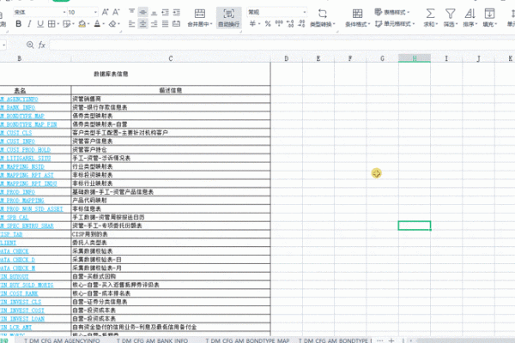This screenshot has width=515, height=343.
Task: Align text right
Action: [154, 24]
